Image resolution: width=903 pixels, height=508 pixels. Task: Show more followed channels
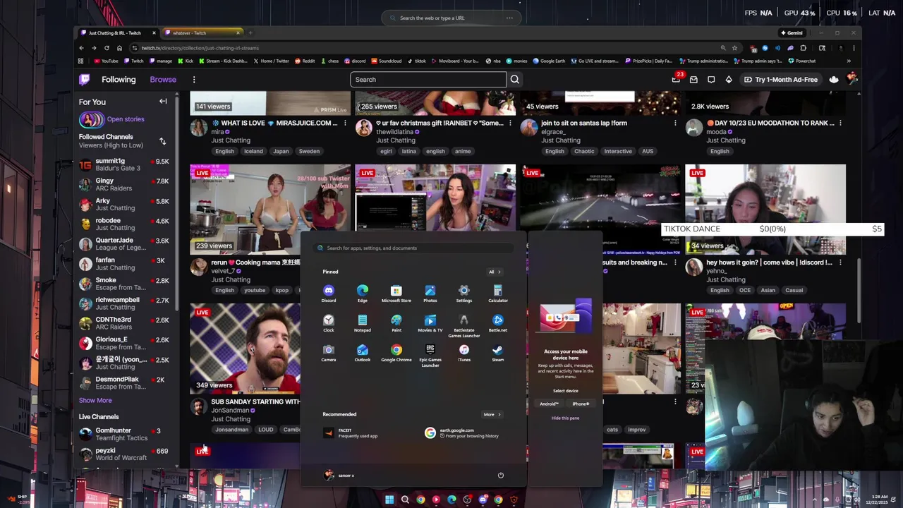tap(95, 400)
